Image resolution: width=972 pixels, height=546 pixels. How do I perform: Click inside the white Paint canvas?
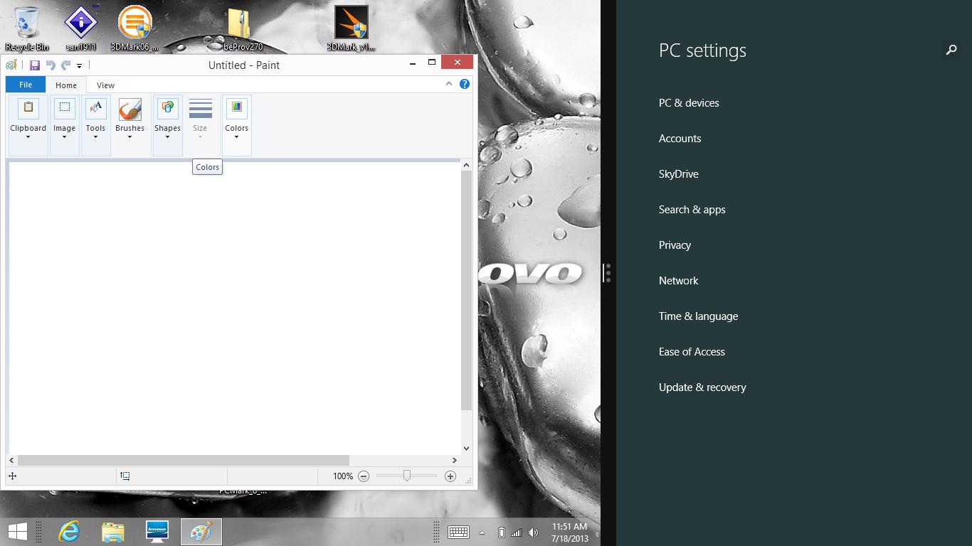(x=234, y=308)
